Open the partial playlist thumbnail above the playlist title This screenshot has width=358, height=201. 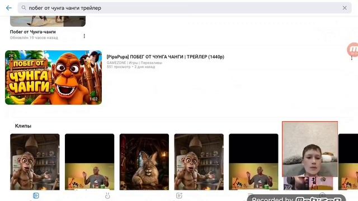[x=48, y=21]
